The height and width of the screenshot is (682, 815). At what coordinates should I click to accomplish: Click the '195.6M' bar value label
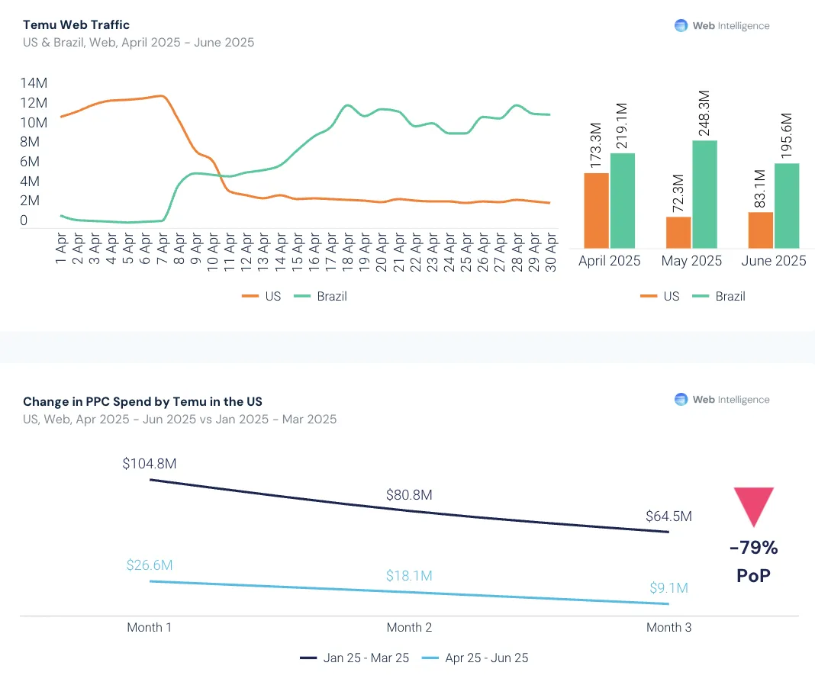point(787,136)
